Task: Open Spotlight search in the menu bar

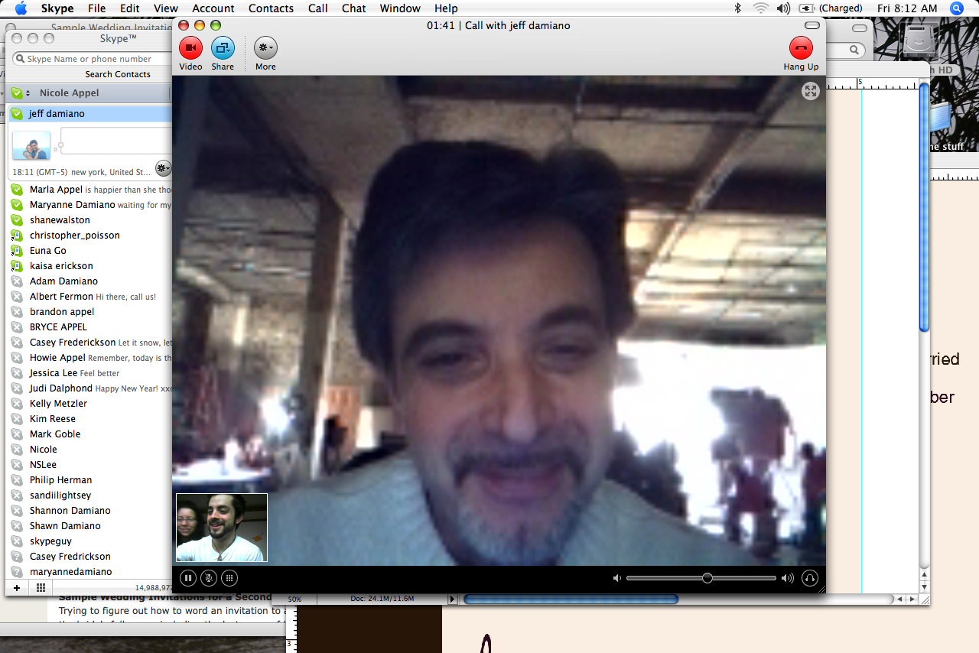Action: tap(956, 8)
